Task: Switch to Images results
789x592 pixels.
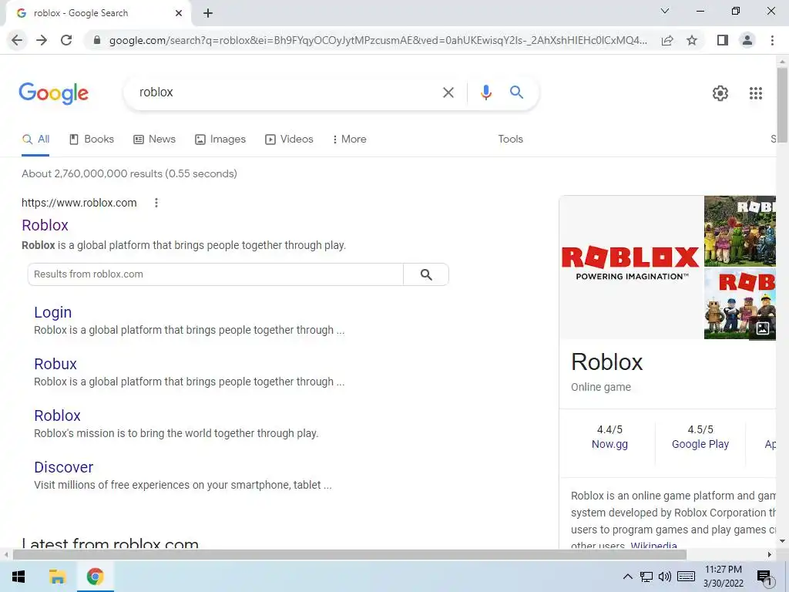Action: tap(220, 140)
